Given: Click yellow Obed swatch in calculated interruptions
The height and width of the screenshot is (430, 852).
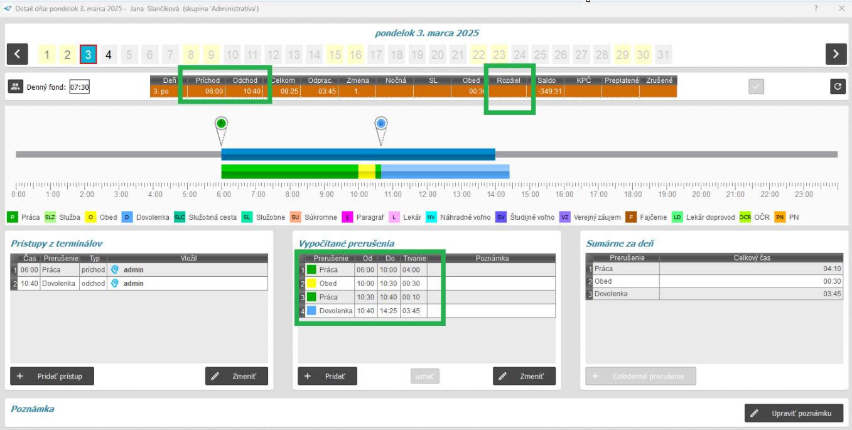Looking at the screenshot, I should [x=311, y=283].
